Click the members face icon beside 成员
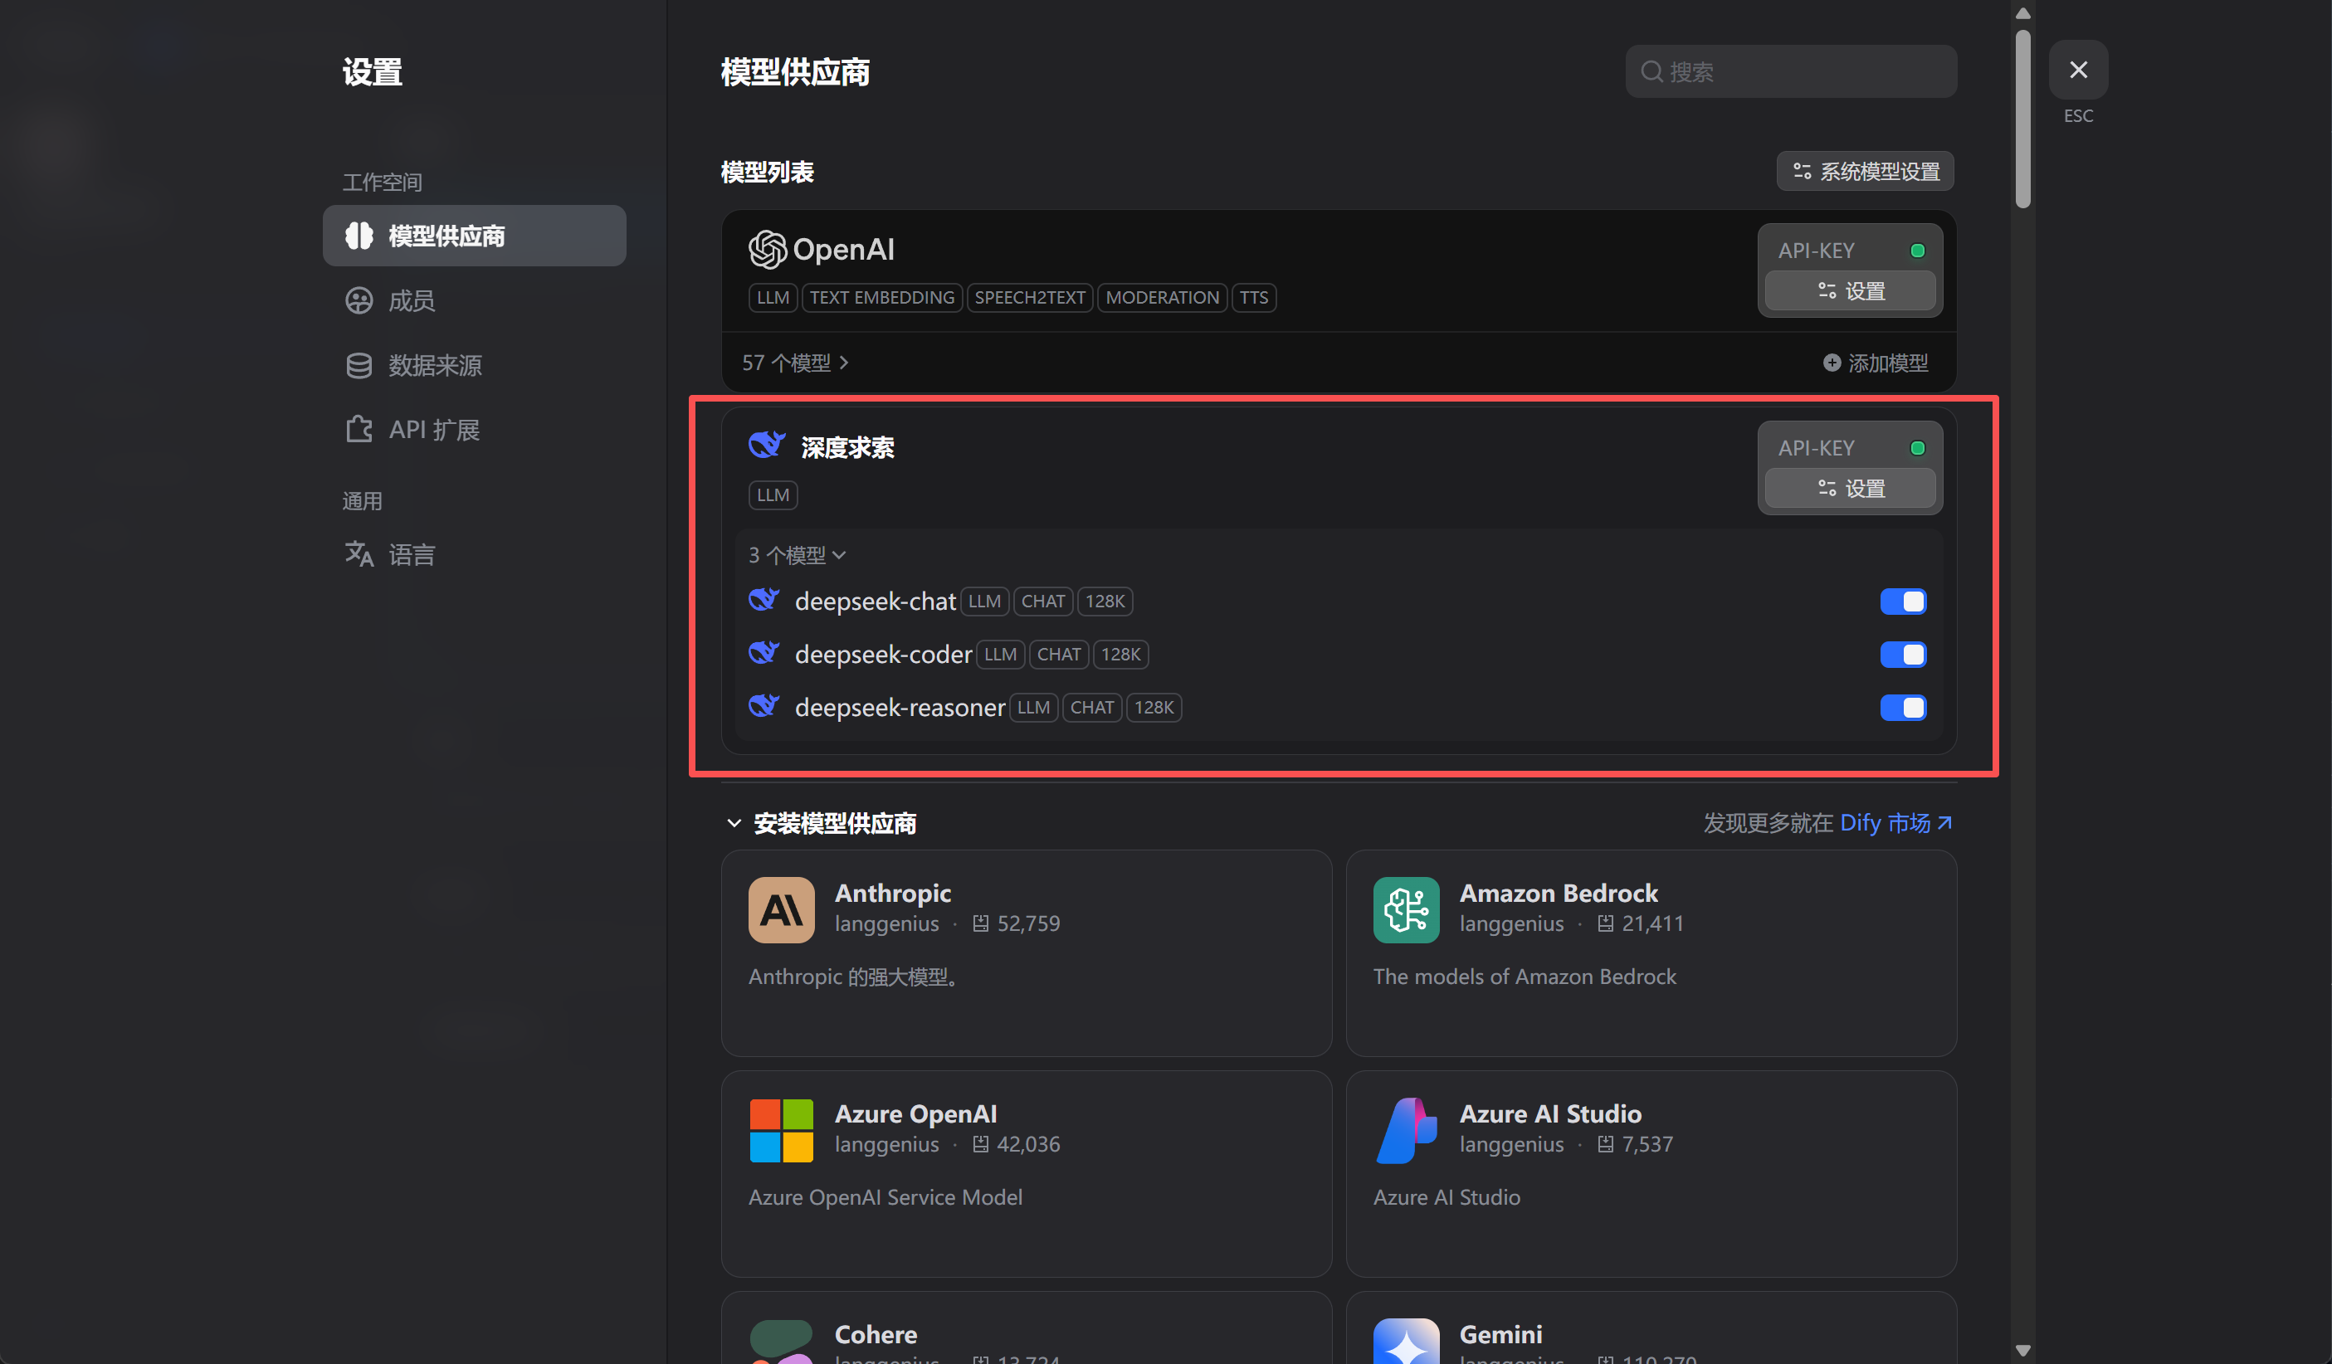Viewport: 2332px width, 1364px height. coord(359,300)
